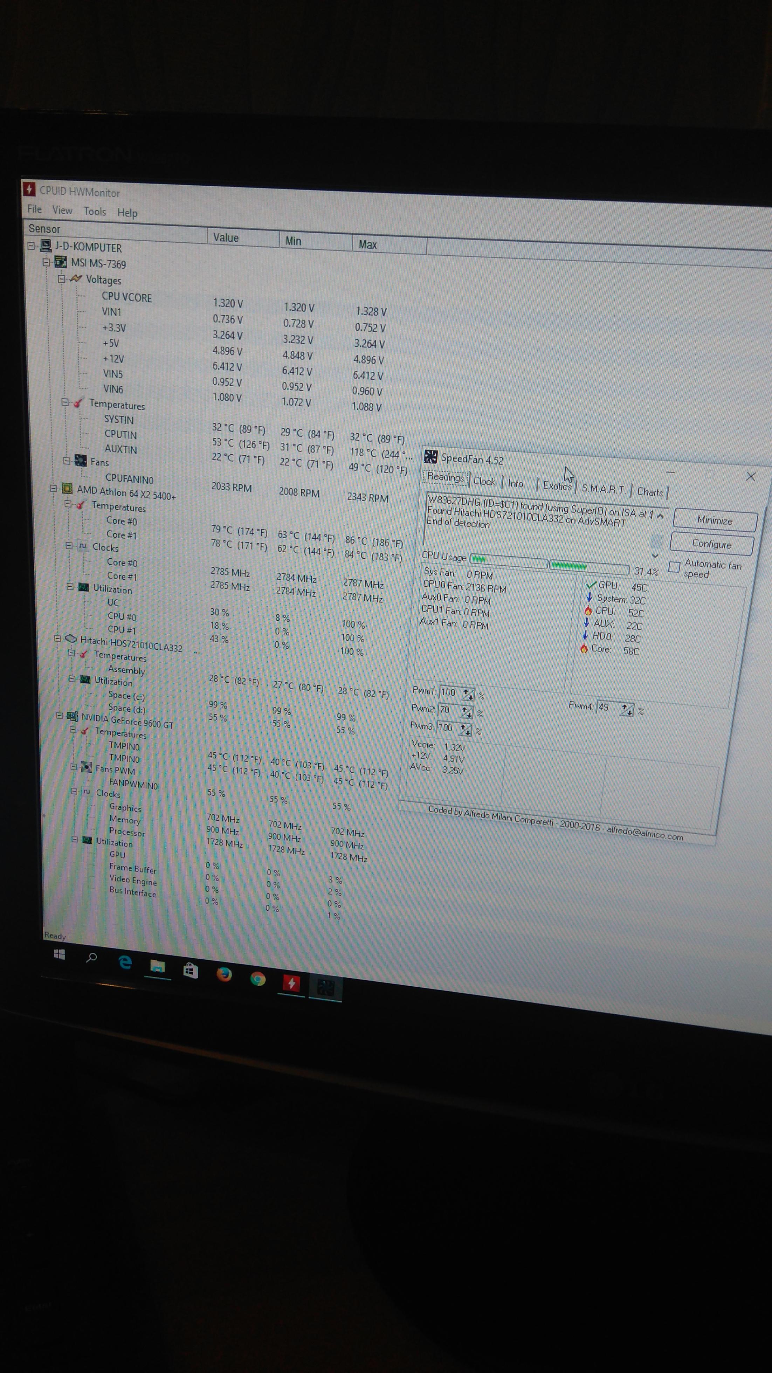Collapse the NVIDIA GeForce 9600 GT node
The width and height of the screenshot is (772, 1373).
[59, 716]
